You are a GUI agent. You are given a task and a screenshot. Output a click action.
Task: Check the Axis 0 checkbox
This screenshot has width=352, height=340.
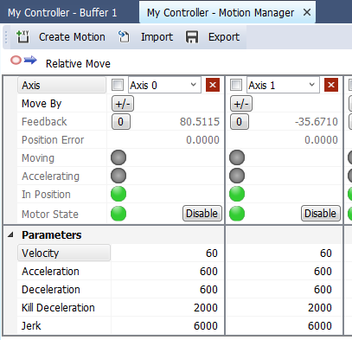pos(118,85)
